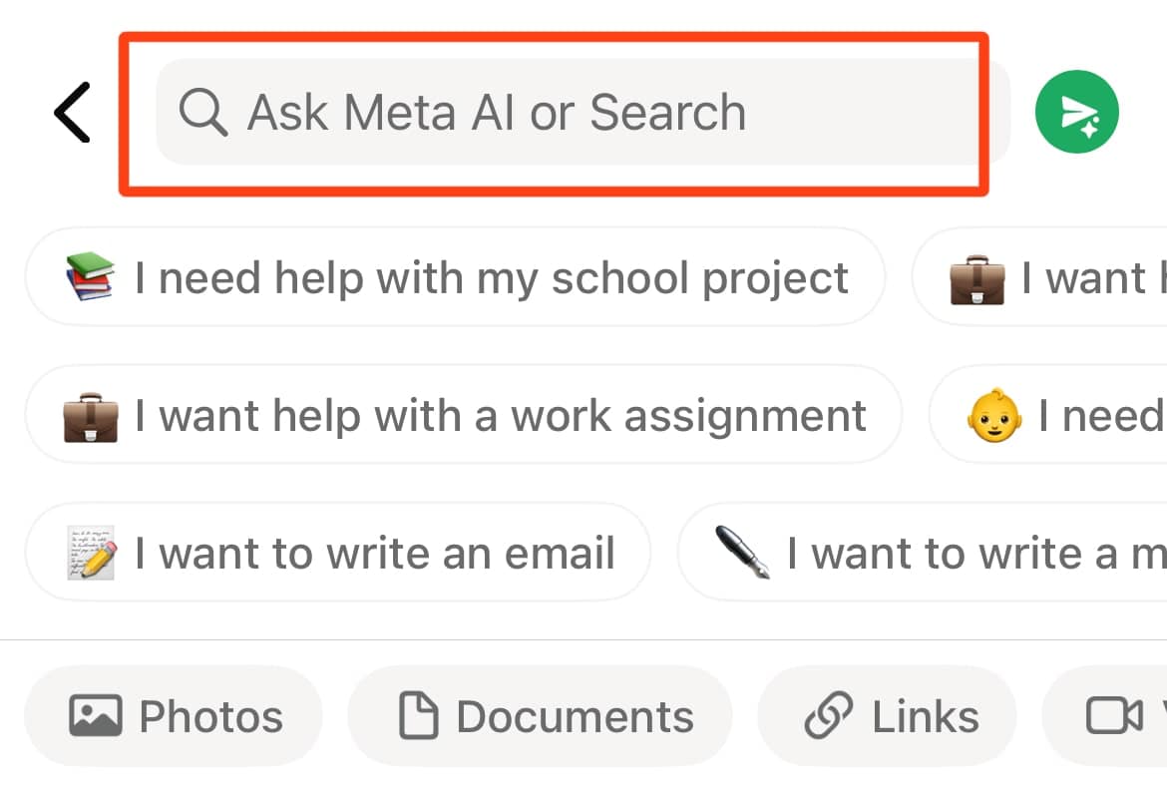This screenshot has width=1167, height=796.
Task: Filter by Links
Action: [x=888, y=716]
